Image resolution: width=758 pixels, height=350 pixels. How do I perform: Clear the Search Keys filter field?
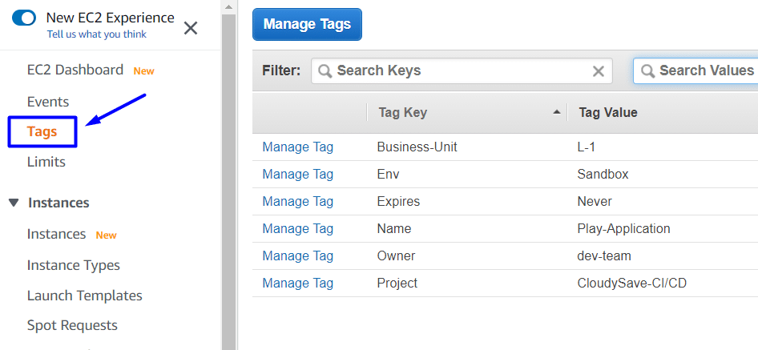[599, 71]
